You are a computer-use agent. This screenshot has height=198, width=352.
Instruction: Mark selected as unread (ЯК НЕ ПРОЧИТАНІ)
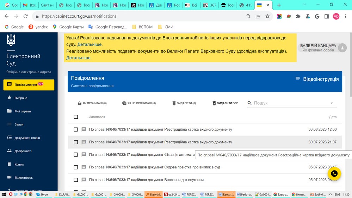[x=139, y=103]
